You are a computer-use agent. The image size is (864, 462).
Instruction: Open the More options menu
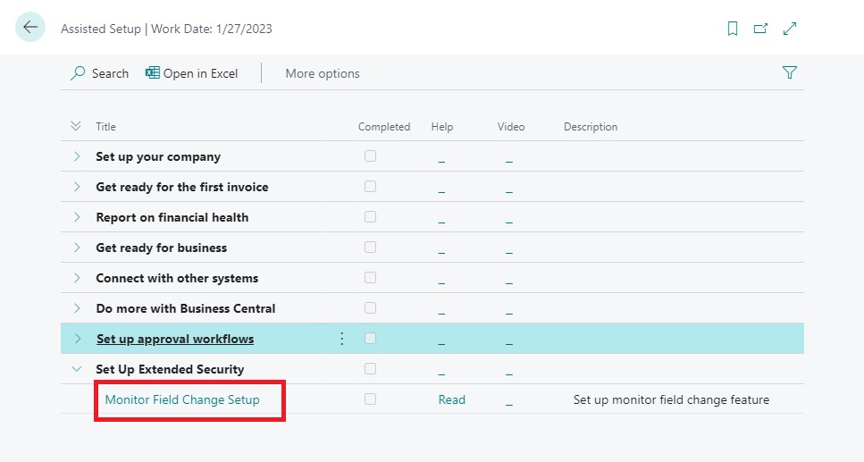tap(323, 73)
